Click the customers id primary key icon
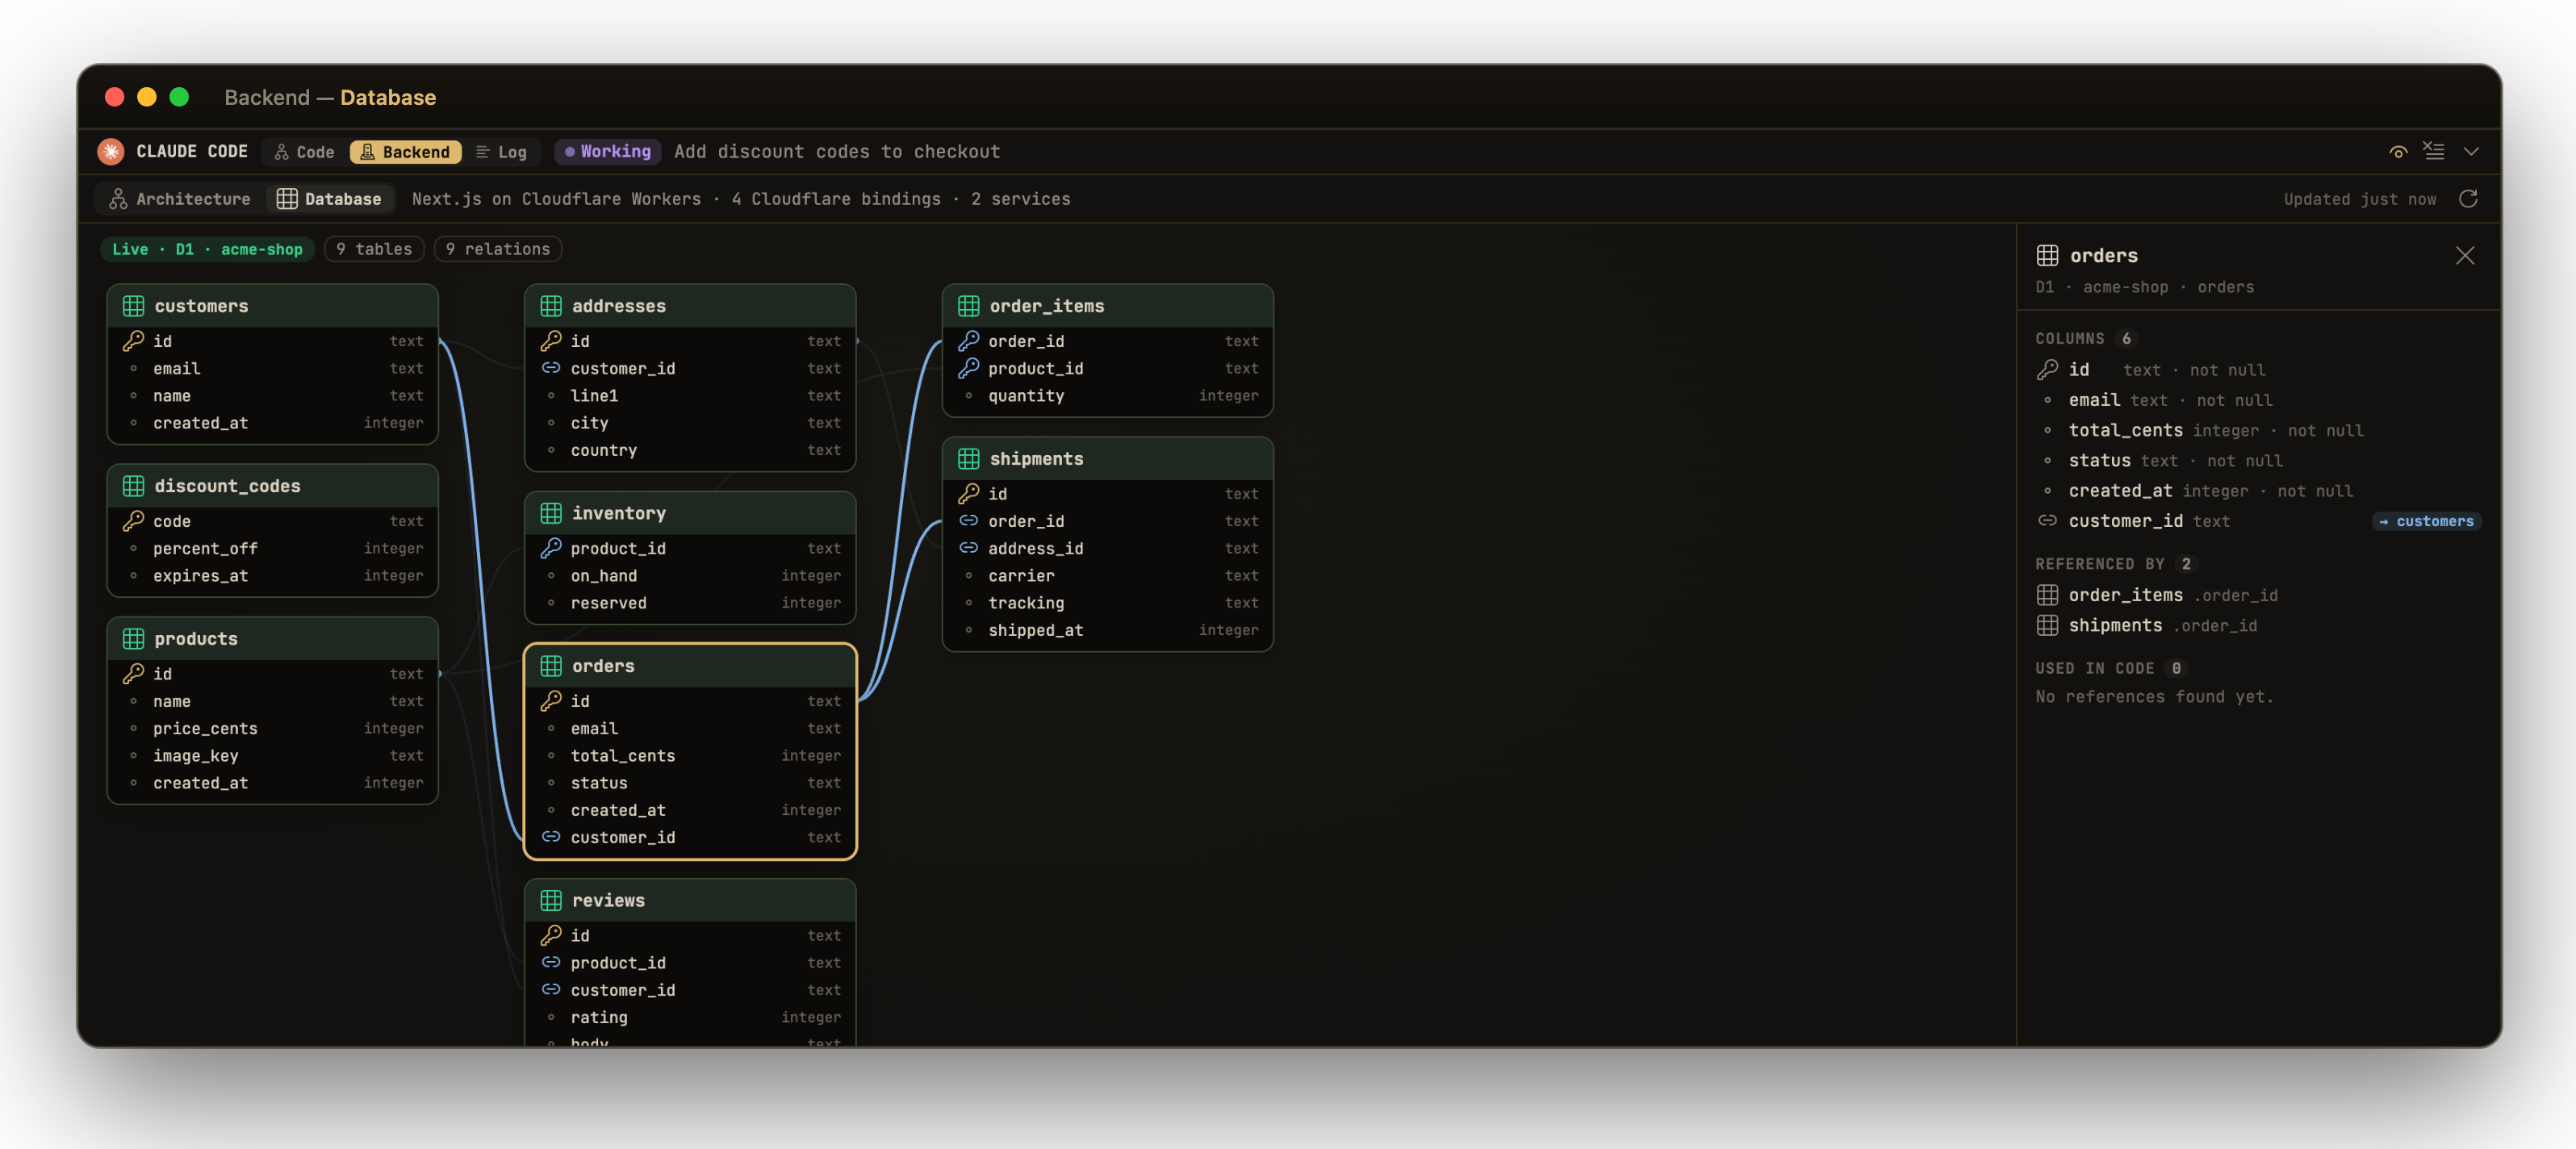The image size is (2576, 1149). pos(133,341)
